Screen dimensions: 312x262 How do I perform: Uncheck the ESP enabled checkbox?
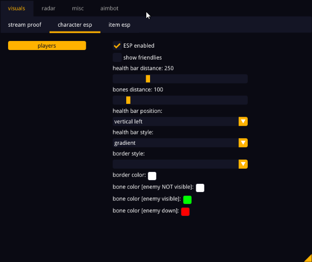click(x=117, y=46)
